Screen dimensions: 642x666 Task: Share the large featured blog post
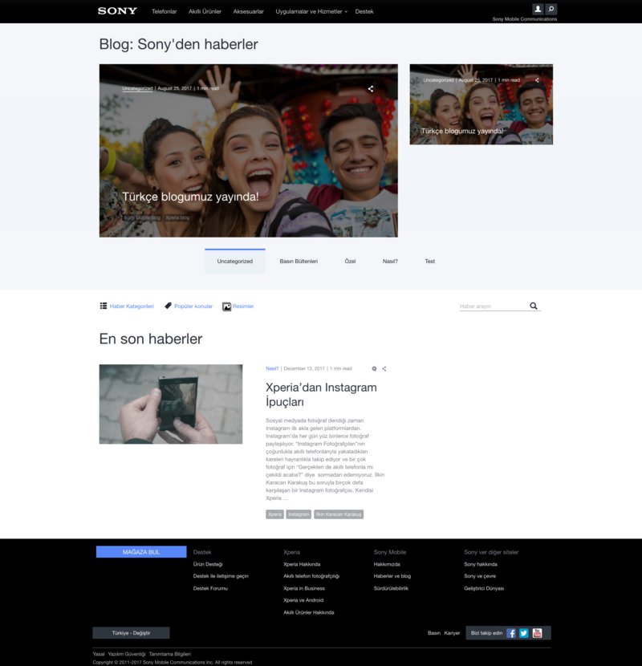371,89
